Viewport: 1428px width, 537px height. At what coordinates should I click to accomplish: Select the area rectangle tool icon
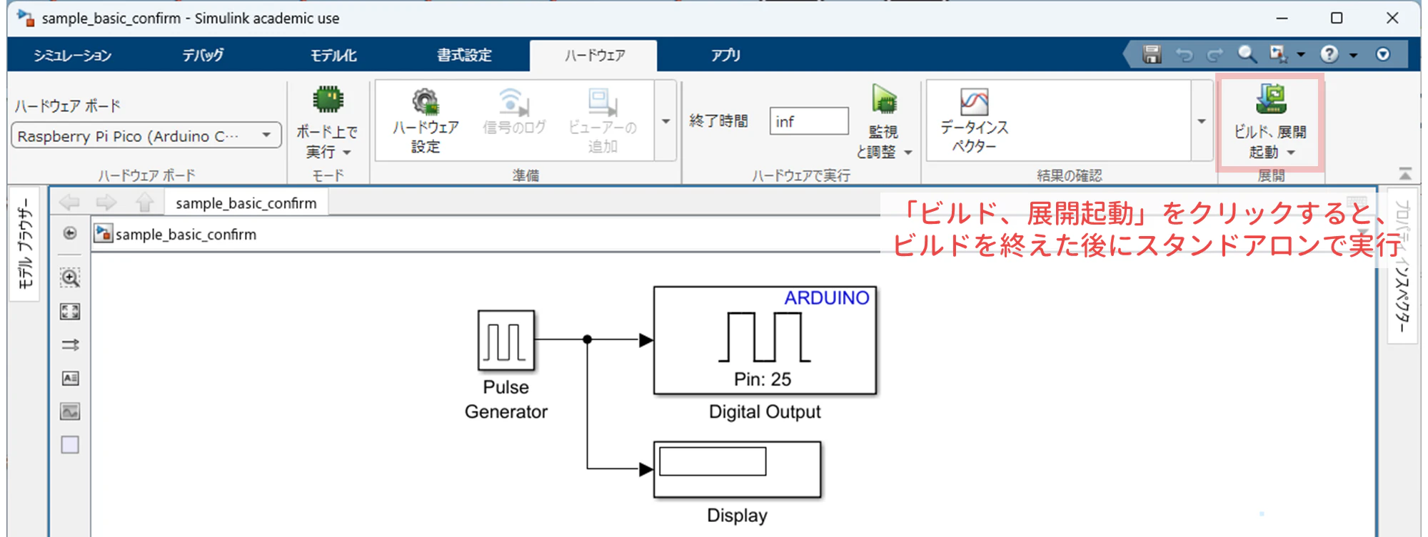coord(70,445)
